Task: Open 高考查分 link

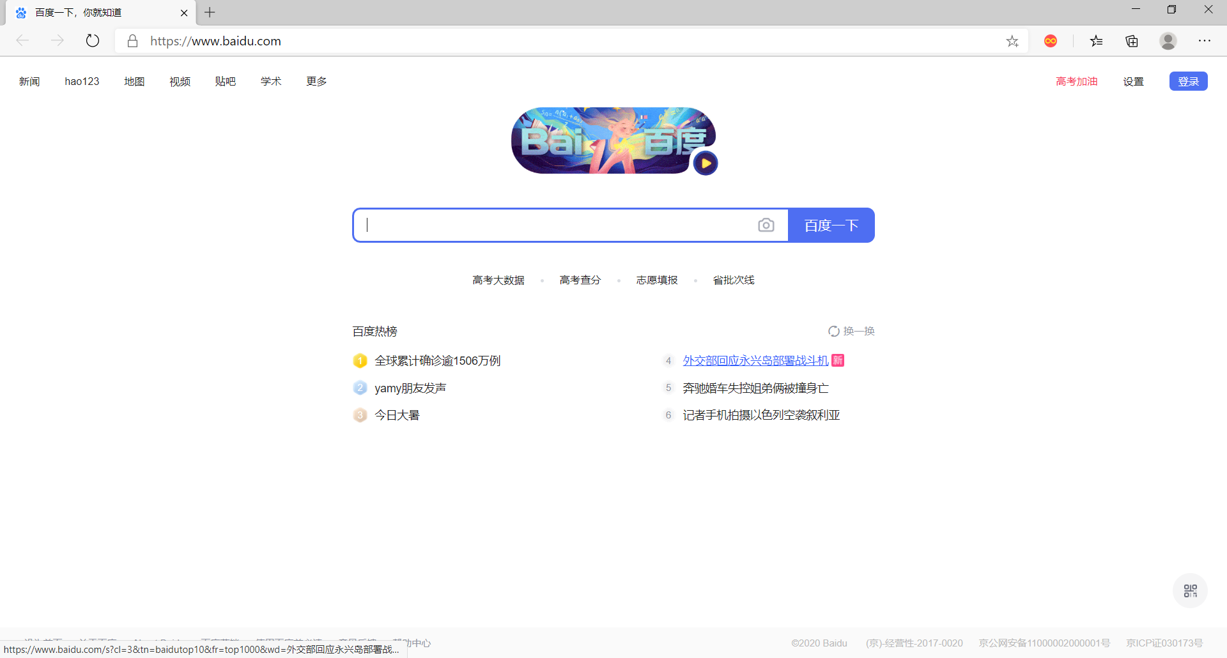Action: tap(580, 280)
